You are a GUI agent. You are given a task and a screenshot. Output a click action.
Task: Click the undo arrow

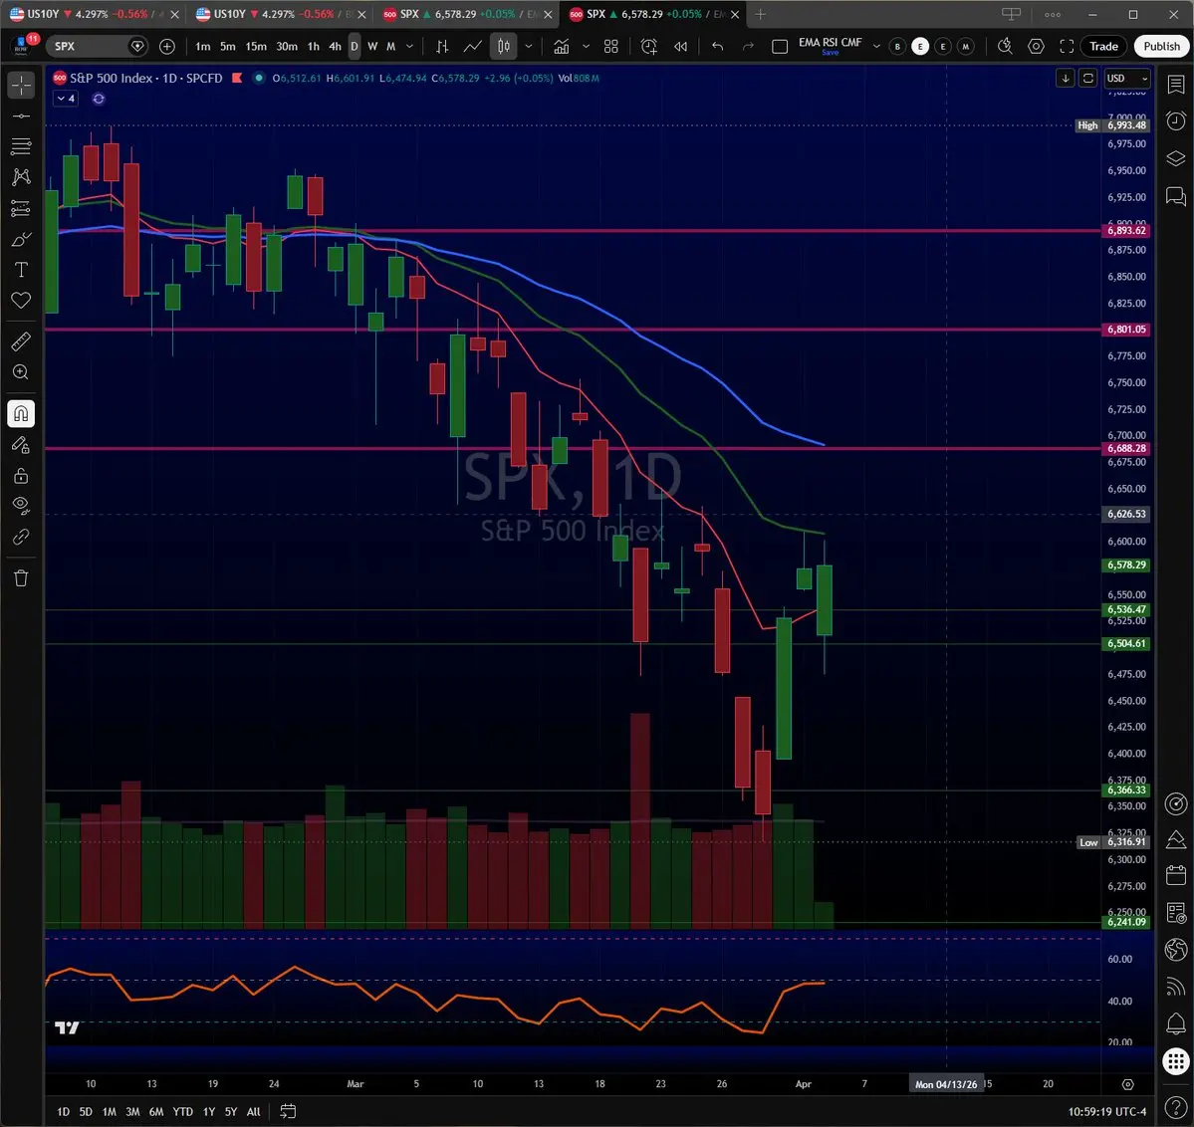pos(717,47)
